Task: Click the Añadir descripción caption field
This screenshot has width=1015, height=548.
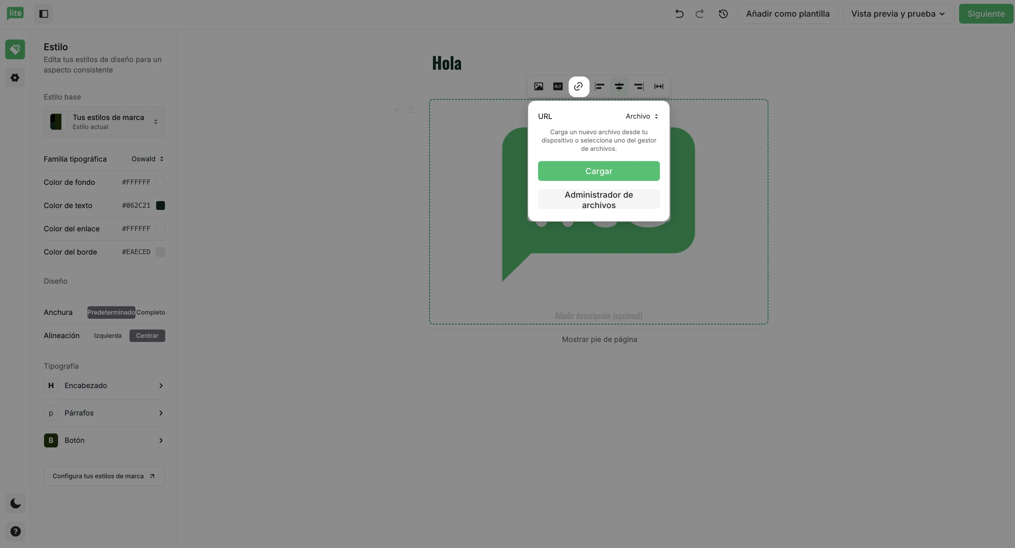Action: pos(598,316)
